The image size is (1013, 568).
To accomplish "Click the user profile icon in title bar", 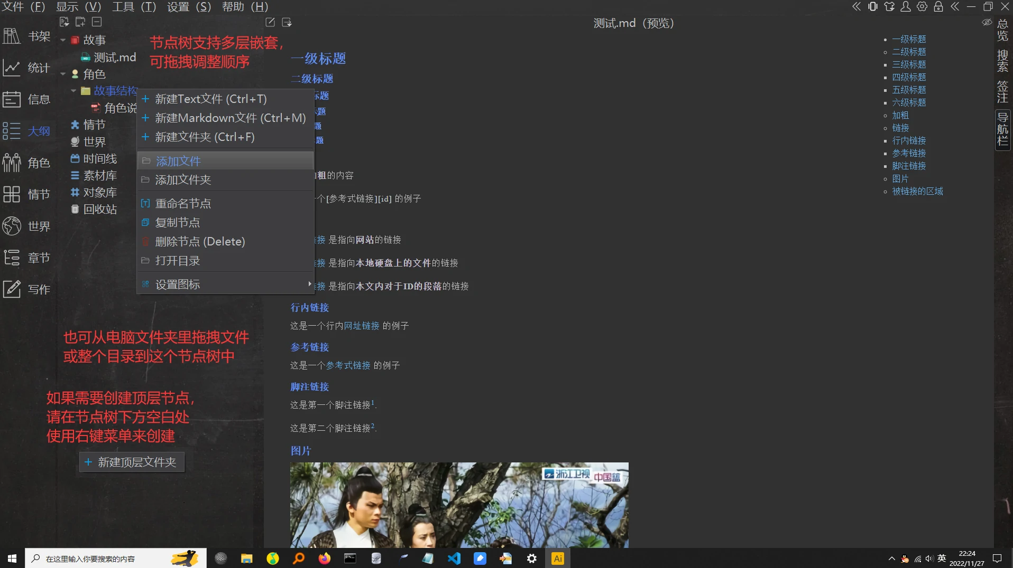I will [906, 6].
